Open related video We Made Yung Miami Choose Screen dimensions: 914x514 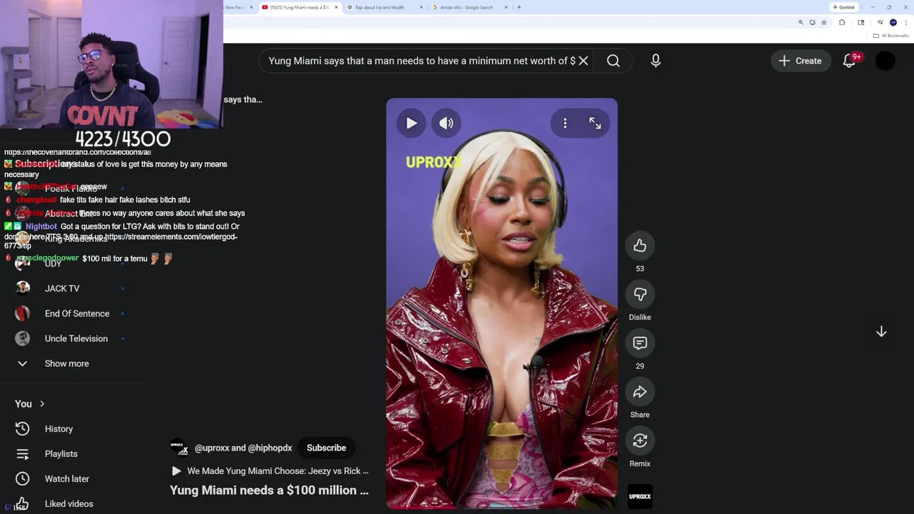271,471
